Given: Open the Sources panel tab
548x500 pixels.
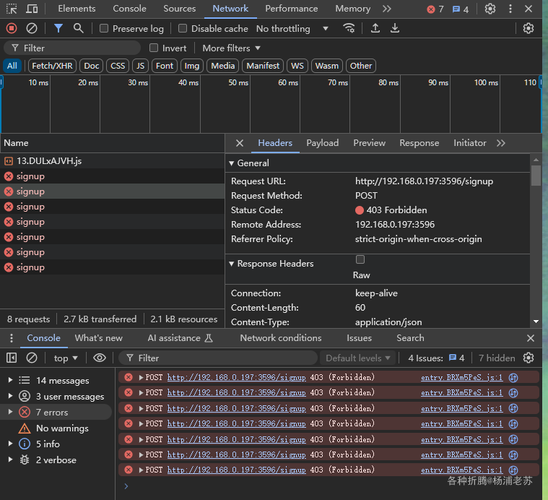Looking at the screenshot, I should pyautogui.click(x=180, y=9).
